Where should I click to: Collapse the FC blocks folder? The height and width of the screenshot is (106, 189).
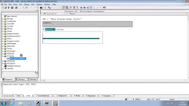(3, 56)
